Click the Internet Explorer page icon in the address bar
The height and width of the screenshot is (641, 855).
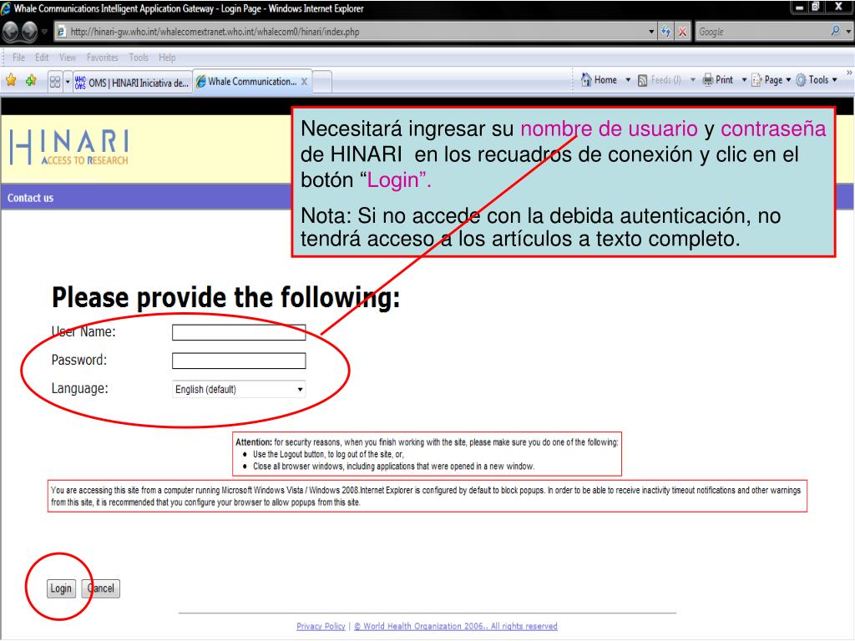tap(62, 32)
